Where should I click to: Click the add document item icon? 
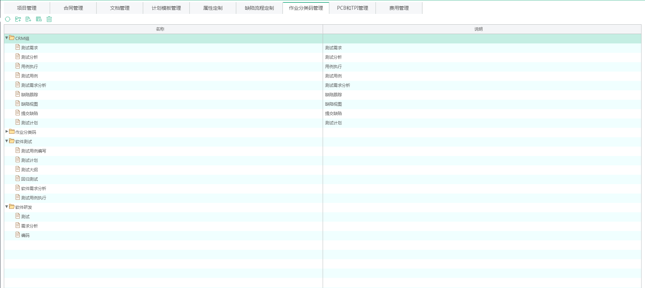pyautogui.click(x=28, y=19)
